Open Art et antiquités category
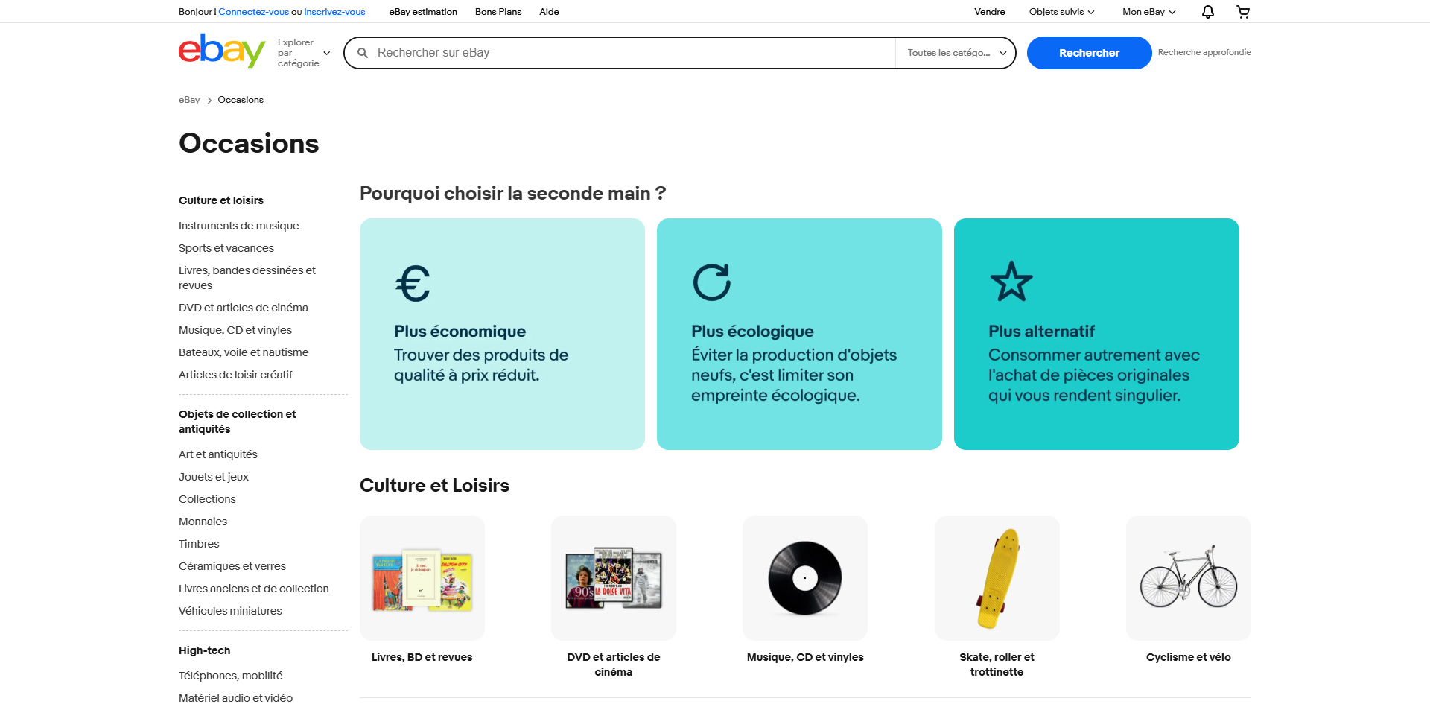 click(x=218, y=454)
